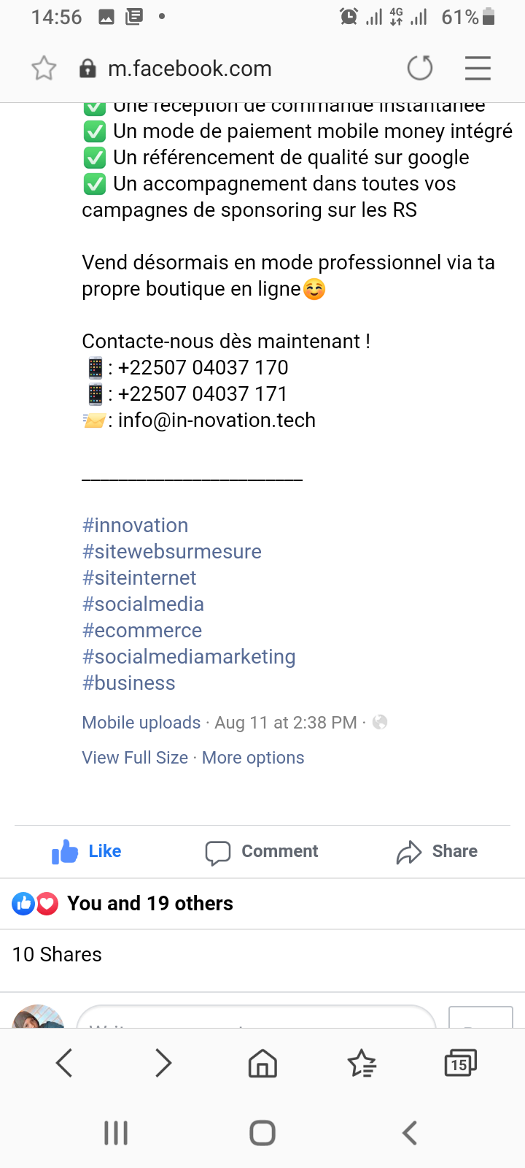The width and height of the screenshot is (525, 1168).
Task: View reactions 'You and 19 others'
Action: pyautogui.click(x=150, y=904)
